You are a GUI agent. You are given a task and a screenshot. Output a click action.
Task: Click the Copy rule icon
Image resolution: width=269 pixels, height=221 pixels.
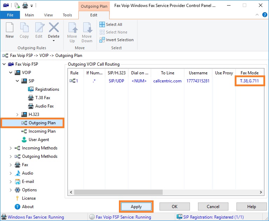(x=24, y=27)
